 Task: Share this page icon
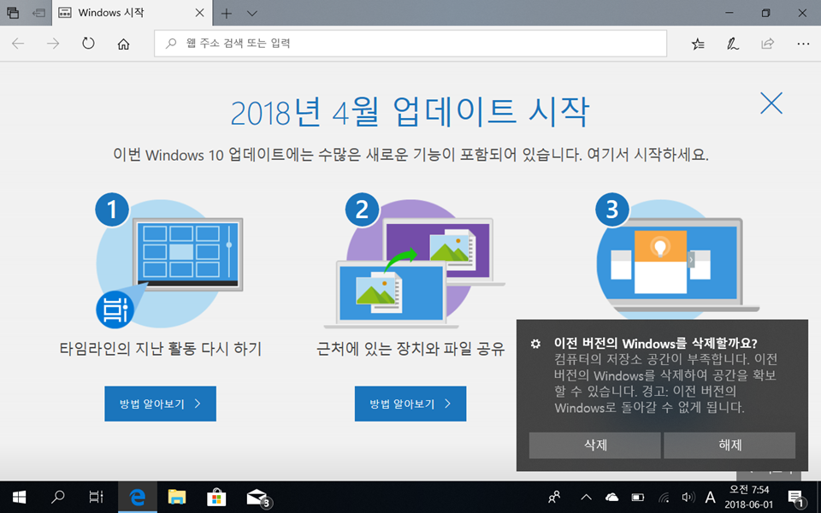click(x=768, y=44)
